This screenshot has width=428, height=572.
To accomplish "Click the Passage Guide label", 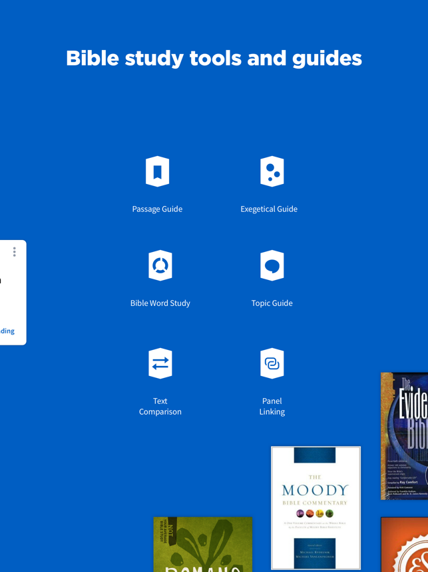I will tap(157, 209).
